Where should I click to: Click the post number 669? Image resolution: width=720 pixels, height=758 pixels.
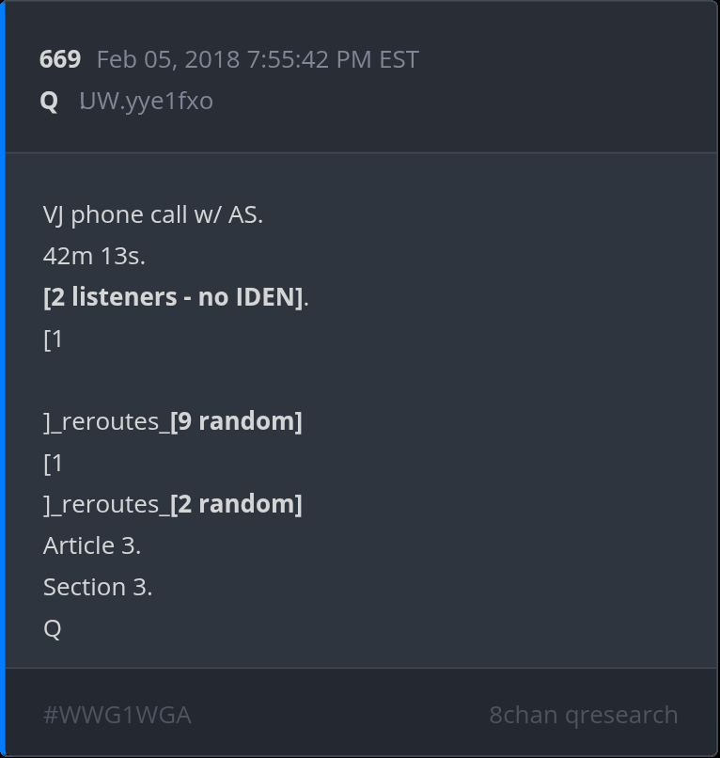(59, 59)
